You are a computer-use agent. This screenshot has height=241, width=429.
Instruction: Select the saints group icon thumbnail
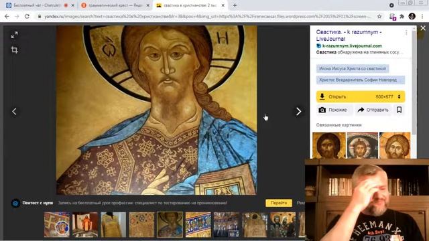[283, 224]
